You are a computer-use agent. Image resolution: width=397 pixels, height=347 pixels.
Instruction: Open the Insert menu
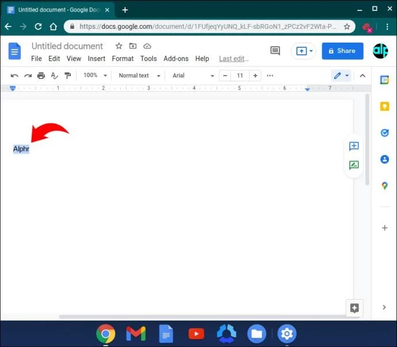pos(97,59)
